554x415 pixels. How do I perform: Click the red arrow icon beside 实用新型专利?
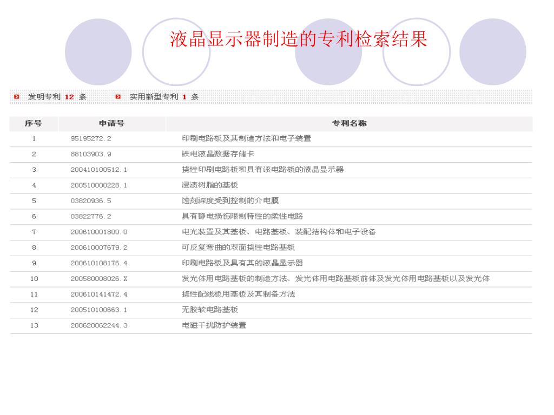click(118, 97)
